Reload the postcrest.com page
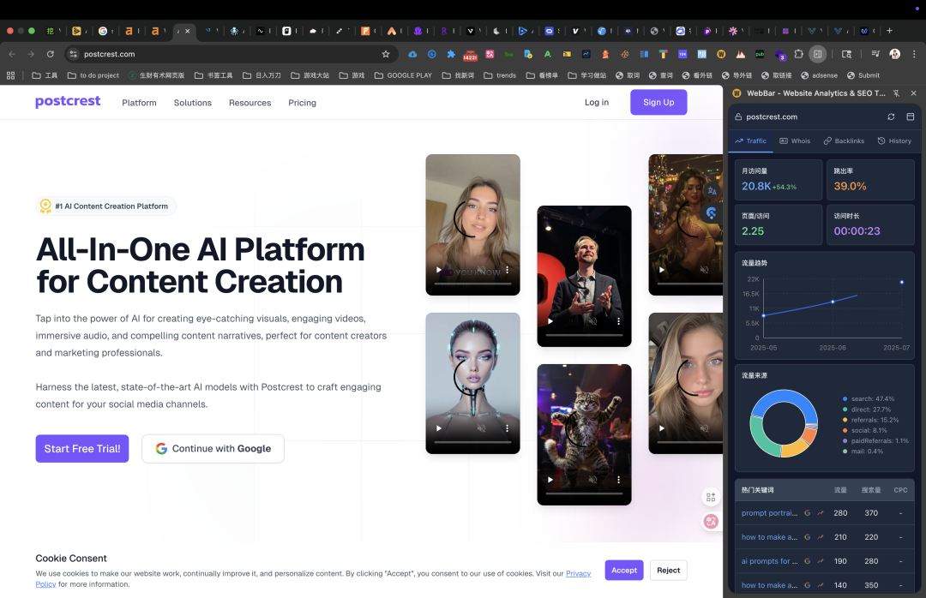Screen dimensions: 926x598 point(51,54)
